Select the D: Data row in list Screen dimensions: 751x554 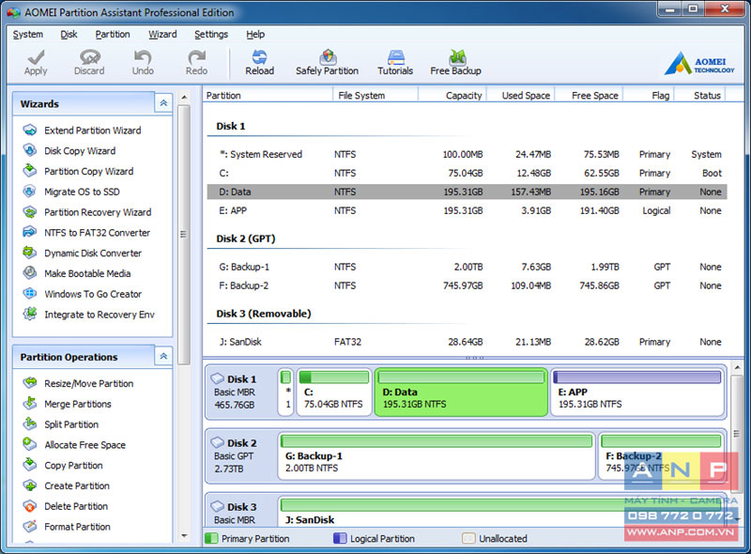click(467, 192)
